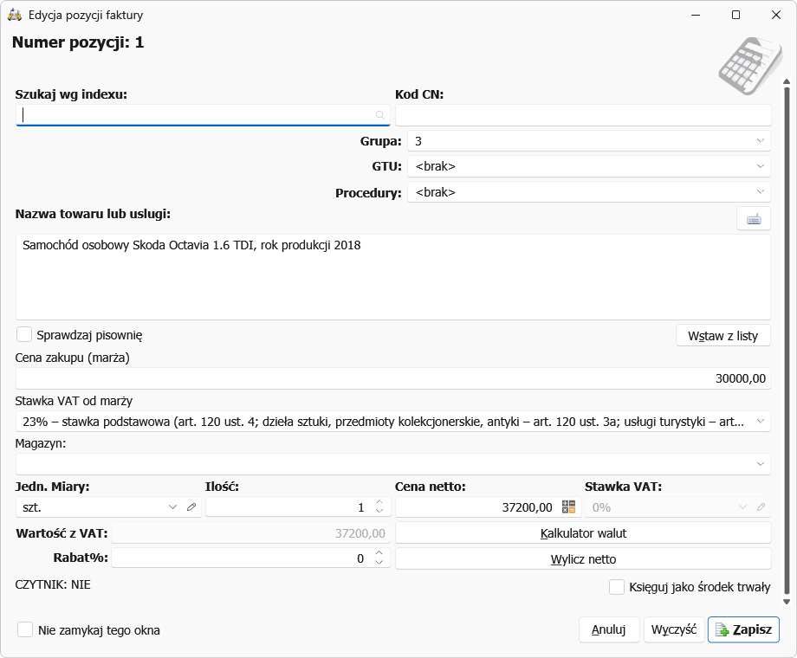The width and height of the screenshot is (797, 658).
Task: Click the search magnifier icon in index field
Action: 379,115
